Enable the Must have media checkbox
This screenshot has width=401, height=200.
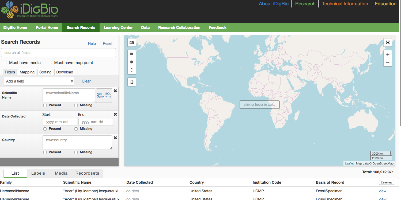click(5, 62)
